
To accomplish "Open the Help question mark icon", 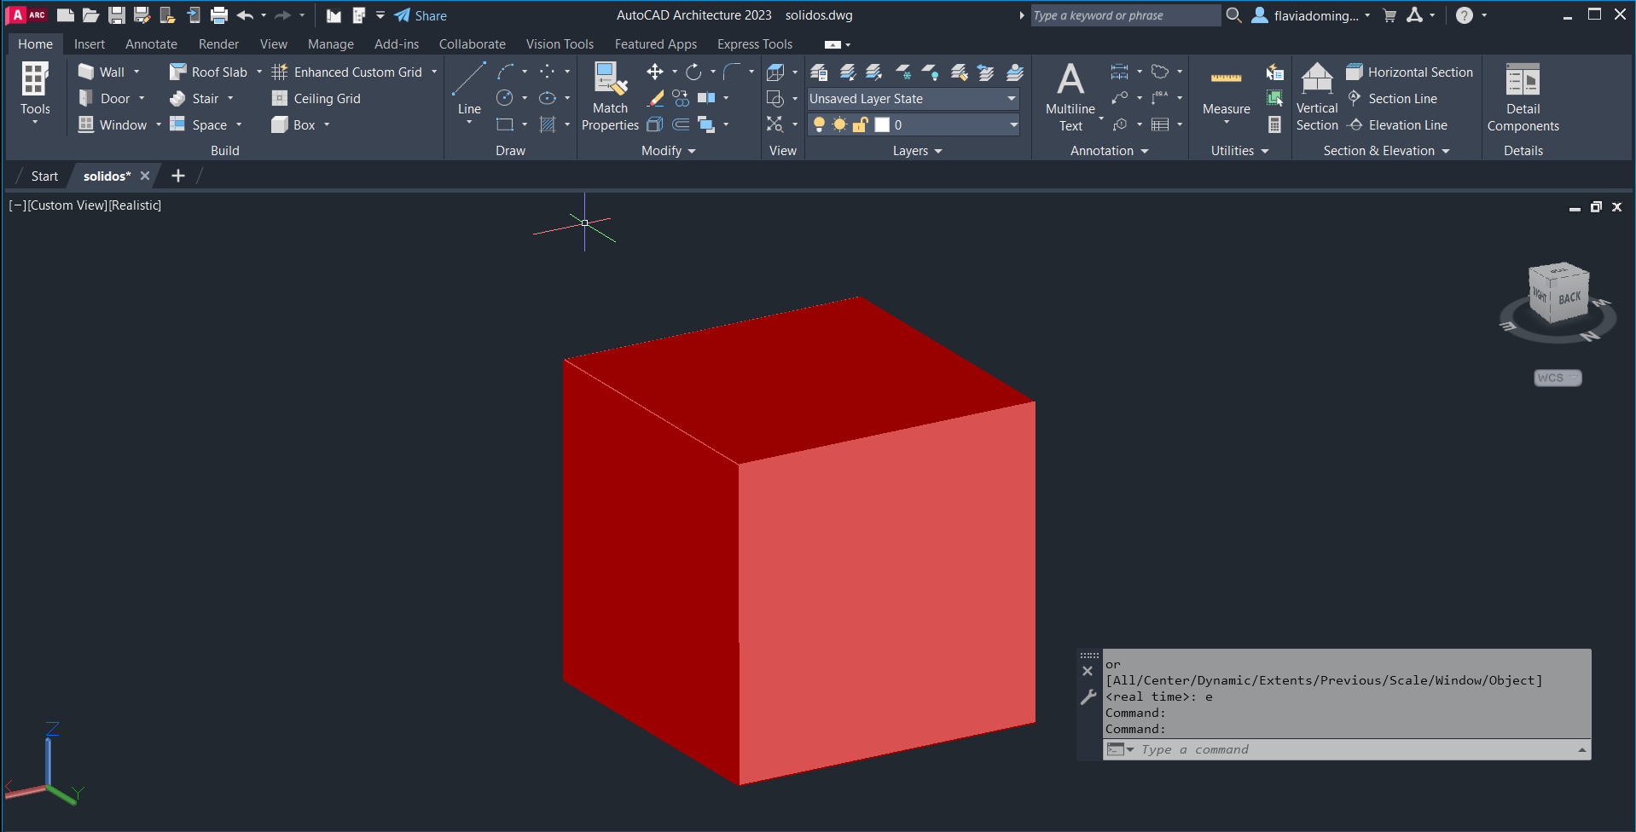I will [1465, 15].
